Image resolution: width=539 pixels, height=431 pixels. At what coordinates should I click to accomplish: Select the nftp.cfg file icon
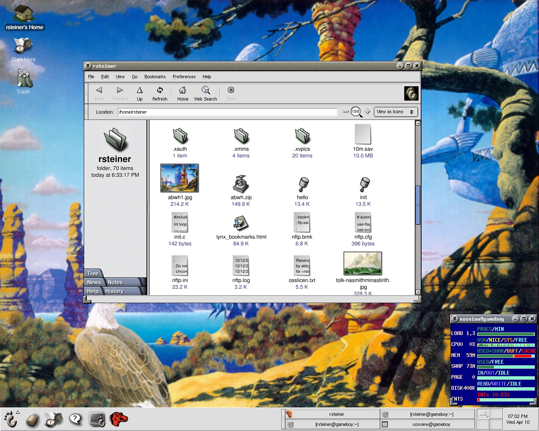(x=363, y=222)
